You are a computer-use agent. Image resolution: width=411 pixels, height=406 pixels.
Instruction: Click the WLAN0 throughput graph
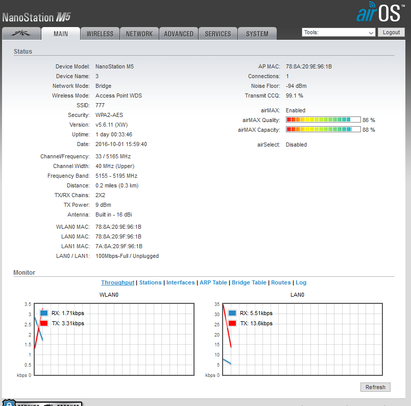pos(114,340)
